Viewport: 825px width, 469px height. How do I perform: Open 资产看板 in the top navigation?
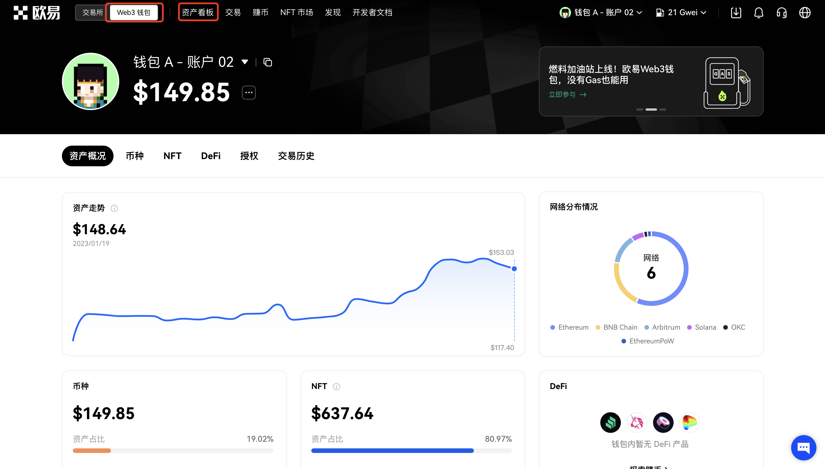(198, 13)
